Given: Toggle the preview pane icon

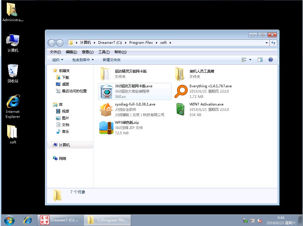Looking at the screenshot, I should (x=260, y=60).
